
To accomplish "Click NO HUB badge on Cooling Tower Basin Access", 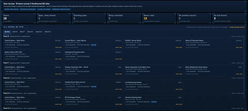I will coord(94,87).
